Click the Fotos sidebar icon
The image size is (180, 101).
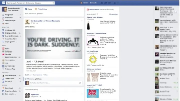(x=3, y=23)
